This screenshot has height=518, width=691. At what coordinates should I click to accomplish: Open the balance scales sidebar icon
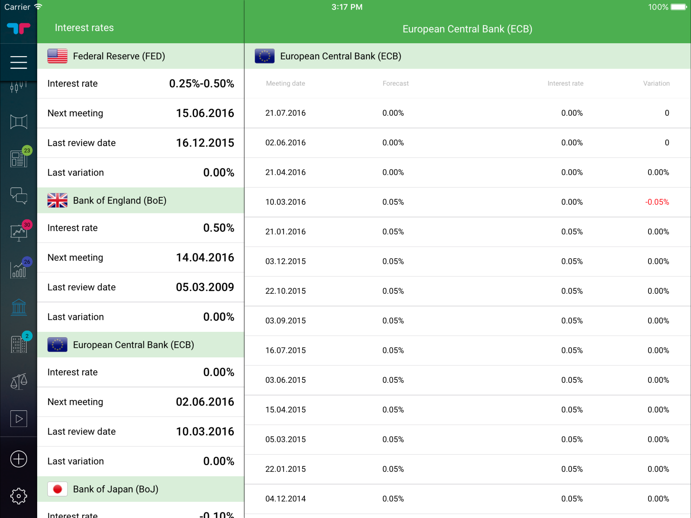pos(18,381)
